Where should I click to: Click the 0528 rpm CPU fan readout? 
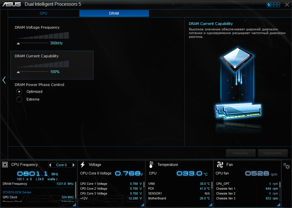[261, 173]
